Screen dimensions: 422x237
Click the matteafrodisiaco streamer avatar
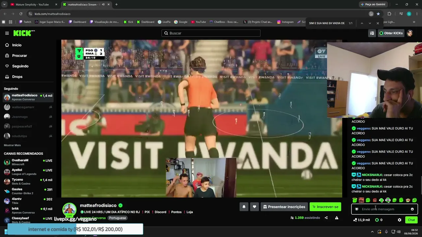70,210
